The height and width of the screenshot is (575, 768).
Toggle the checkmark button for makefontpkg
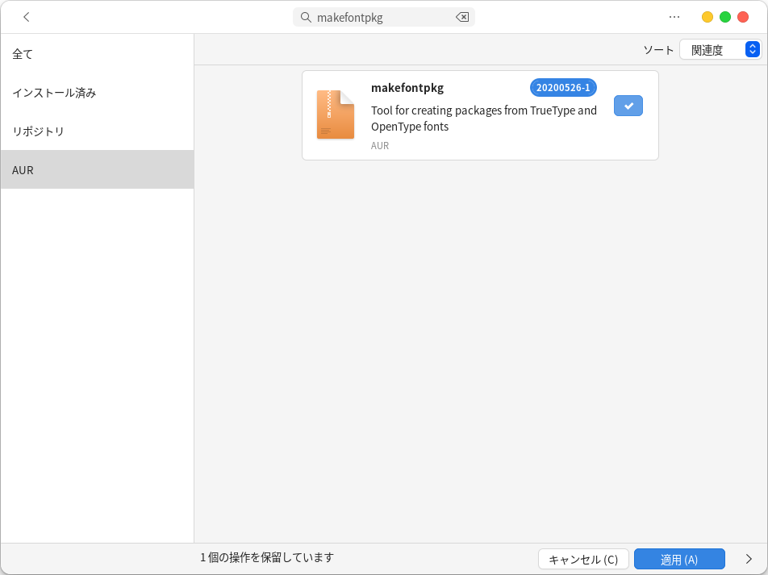628,106
